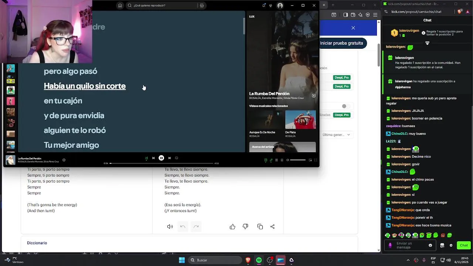Open Spotify user profile avatar
Screen dimensions: 473x266
280,6
